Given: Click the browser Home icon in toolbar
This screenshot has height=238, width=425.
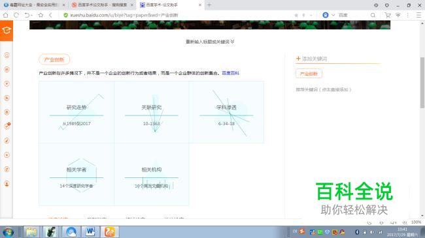Looking at the screenshot, I should [x=5, y=15].
